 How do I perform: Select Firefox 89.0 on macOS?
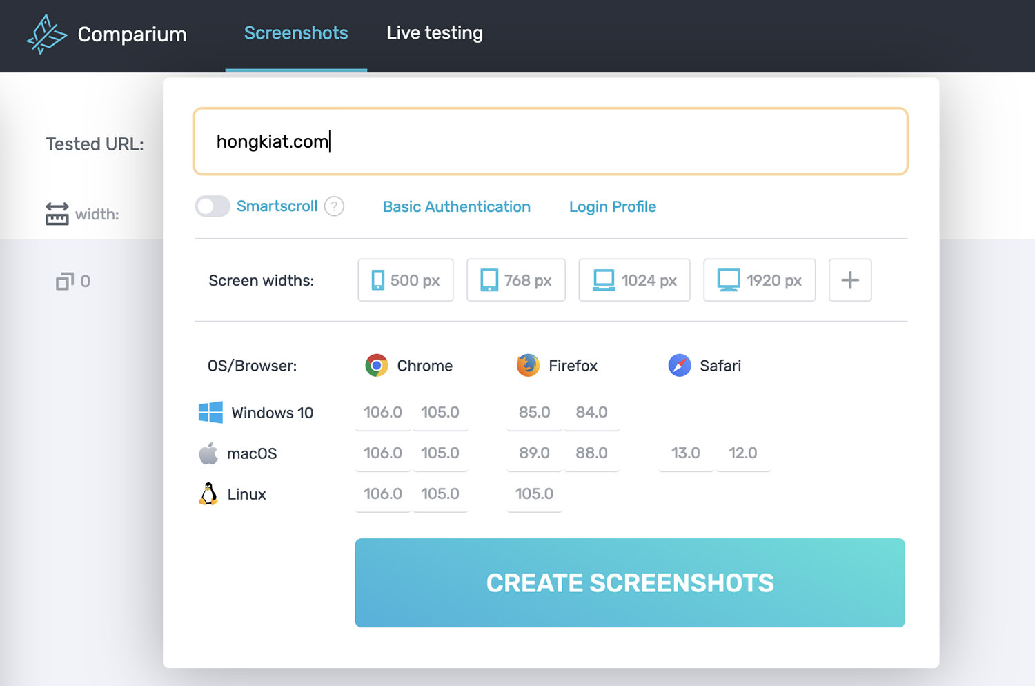(x=535, y=453)
